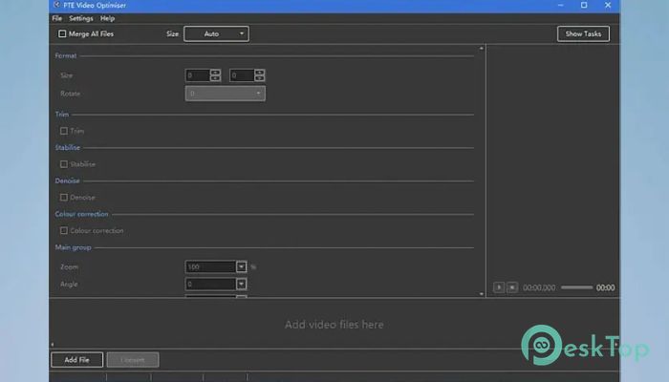Click the Format width input field
Viewport: 669px width, 382px height.
click(x=198, y=75)
